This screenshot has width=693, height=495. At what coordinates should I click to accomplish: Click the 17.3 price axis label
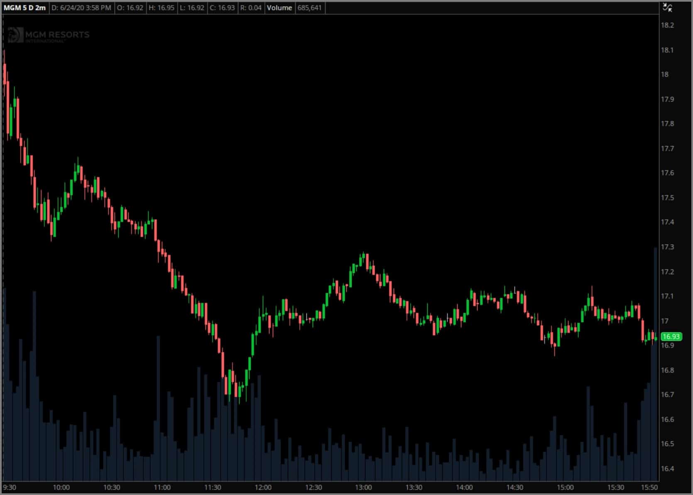tap(667, 247)
